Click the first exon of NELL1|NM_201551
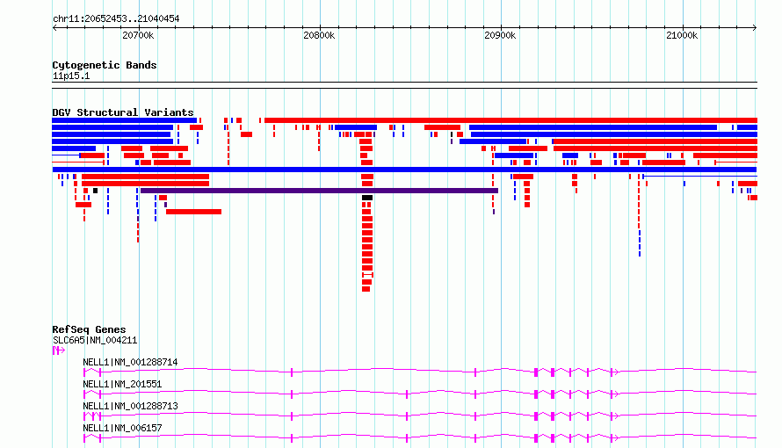This screenshot has height=448, width=782. point(84,394)
